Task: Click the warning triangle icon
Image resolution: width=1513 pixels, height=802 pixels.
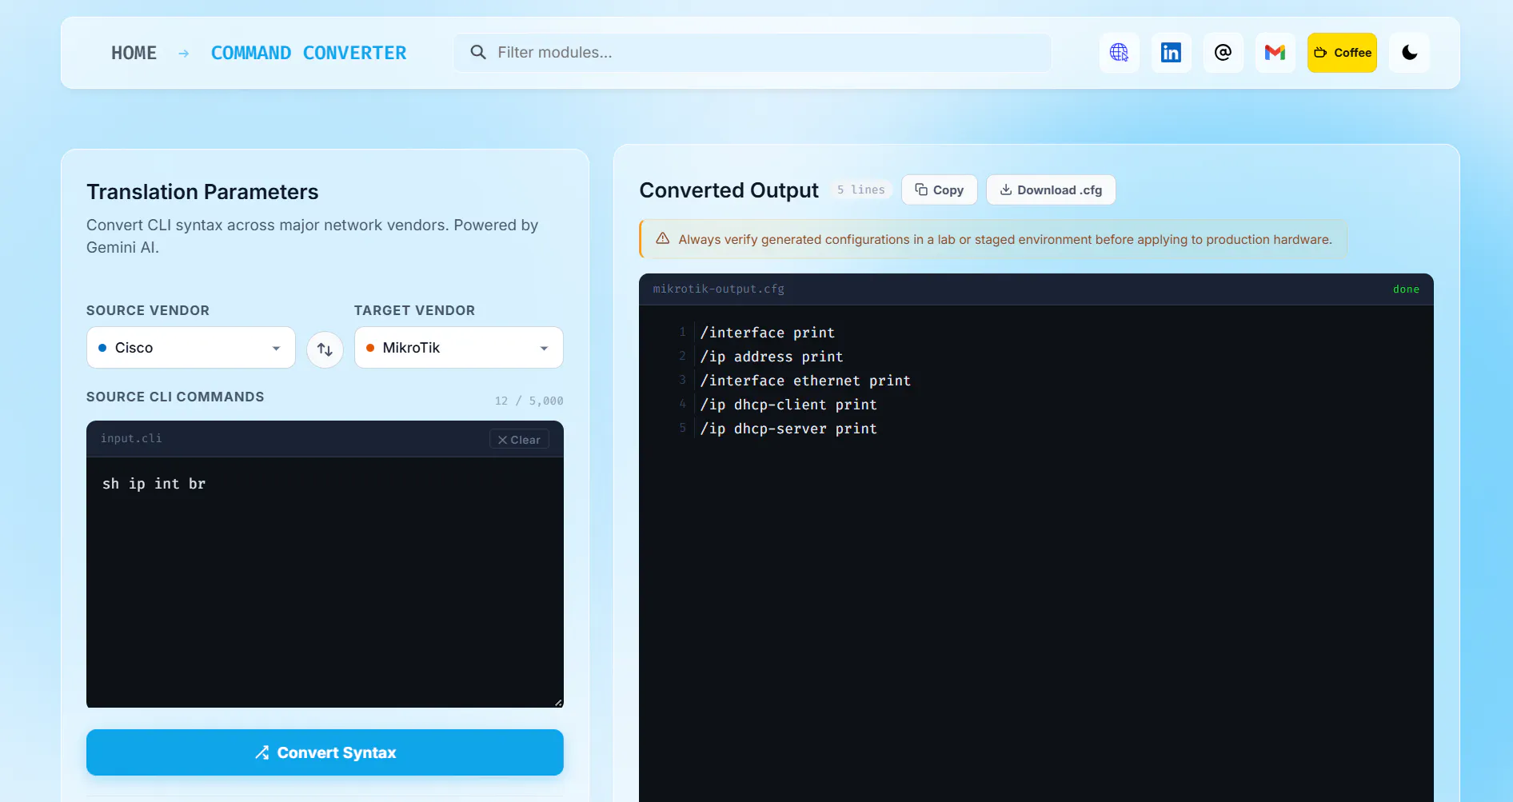Action: click(662, 238)
